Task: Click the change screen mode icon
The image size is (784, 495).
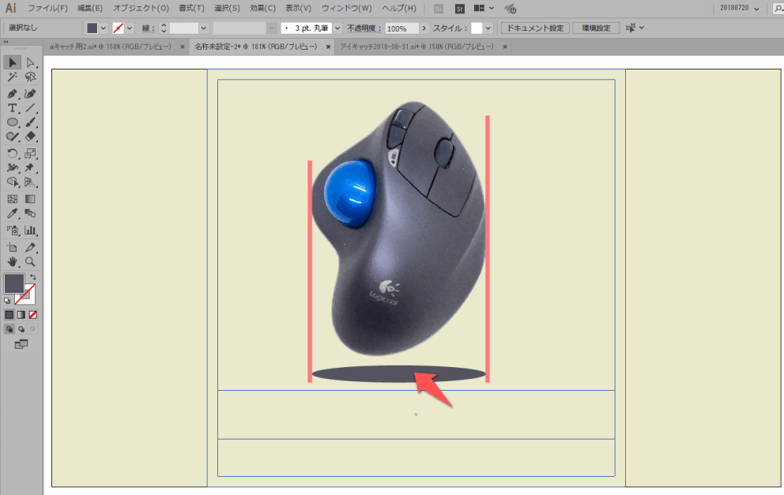Action: (x=21, y=344)
